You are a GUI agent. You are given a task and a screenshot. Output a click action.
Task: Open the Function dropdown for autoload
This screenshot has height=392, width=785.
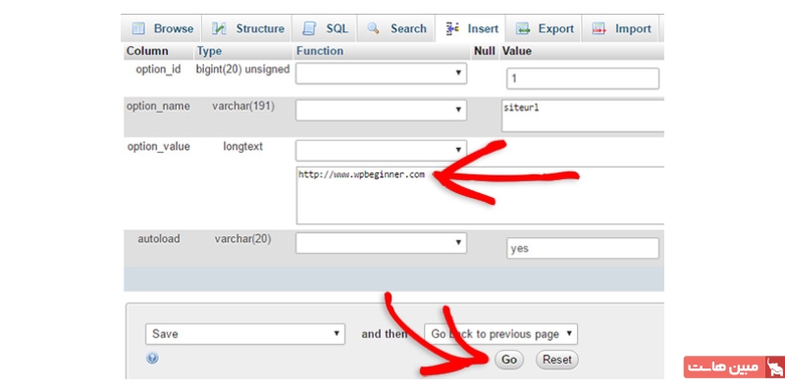click(x=381, y=242)
